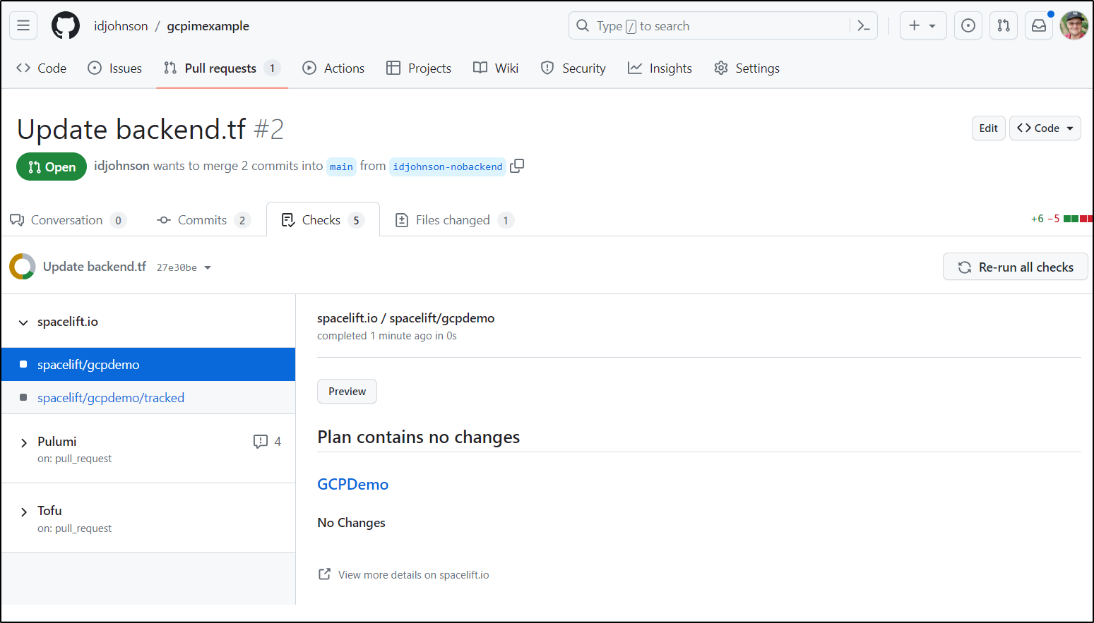The height and width of the screenshot is (623, 1094).
Task: Open the notifications inbox
Action: 1039,25
